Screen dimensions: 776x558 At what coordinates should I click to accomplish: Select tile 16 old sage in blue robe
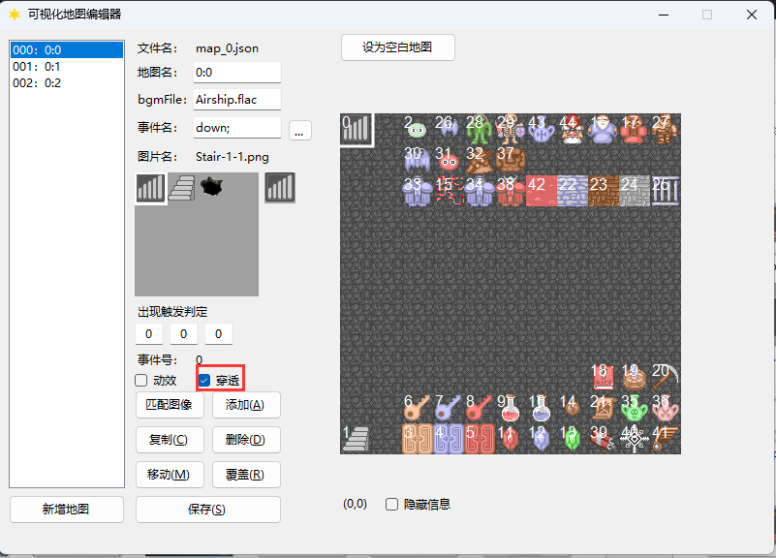[x=604, y=129]
